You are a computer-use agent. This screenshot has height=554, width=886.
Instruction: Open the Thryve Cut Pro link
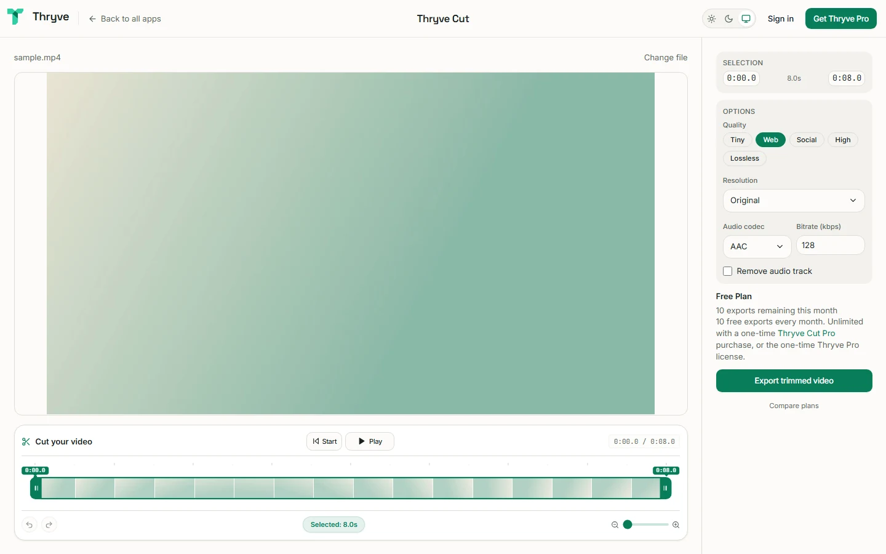(x=807, y=334)
